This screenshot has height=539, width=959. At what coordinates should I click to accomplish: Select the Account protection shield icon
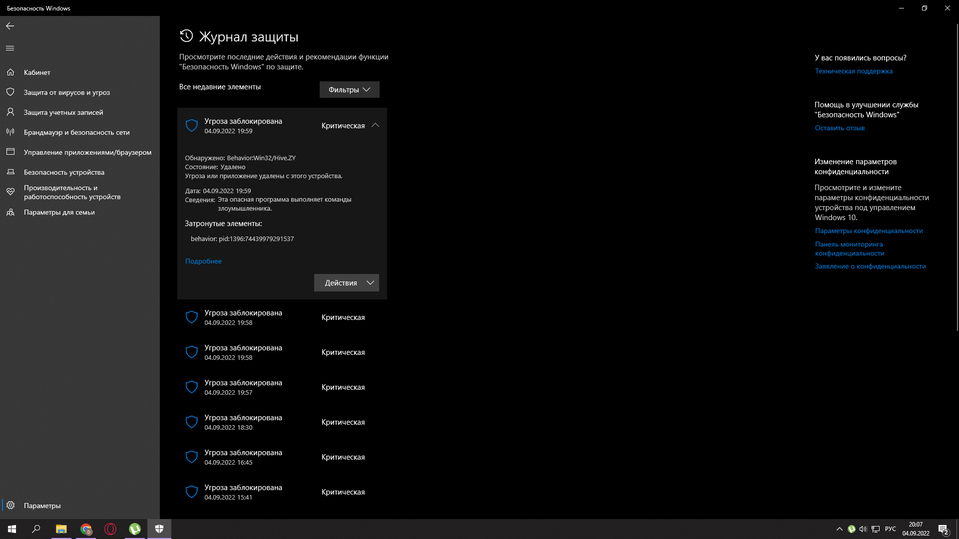(x=10, y=112)
